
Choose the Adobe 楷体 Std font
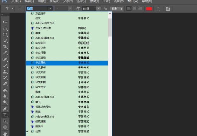(x=67, y=97)
